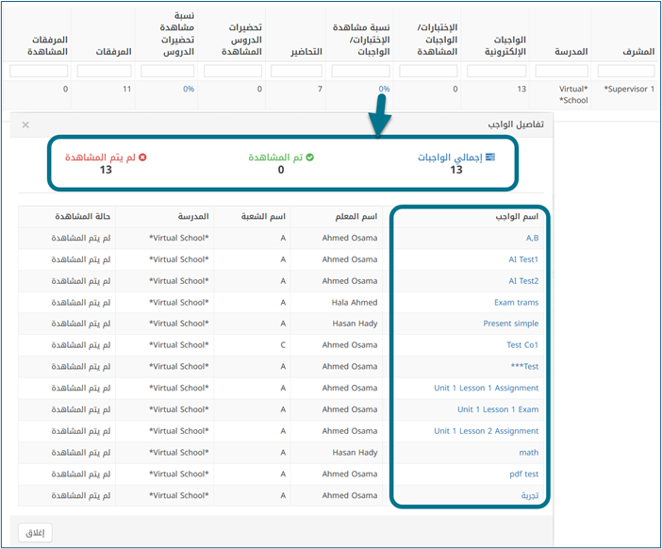Image resolution: width=662 pixels, height=549 pixels.
Task: Click the filter field under المشرف column
Action: click(626, 71)
